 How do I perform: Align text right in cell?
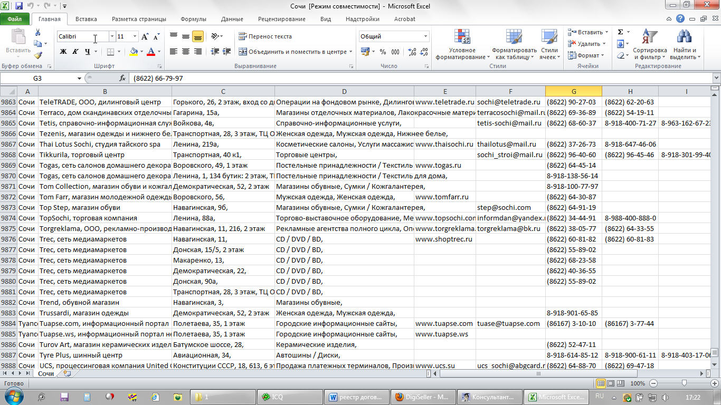pyautogui.click(x=198, y=52)
